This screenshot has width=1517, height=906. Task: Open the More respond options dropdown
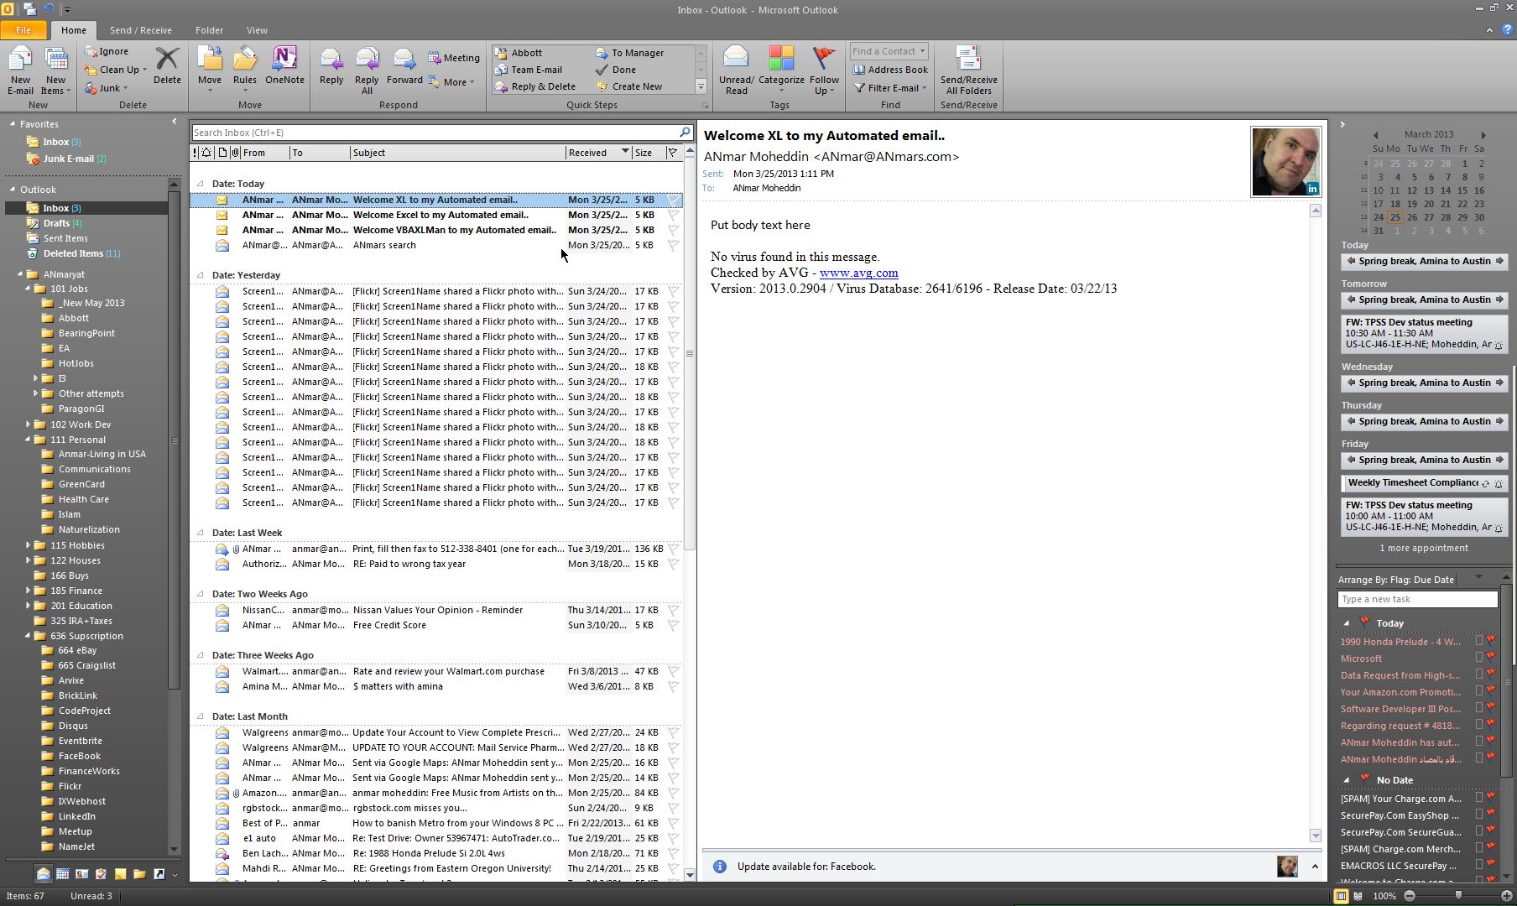point(451,81)
